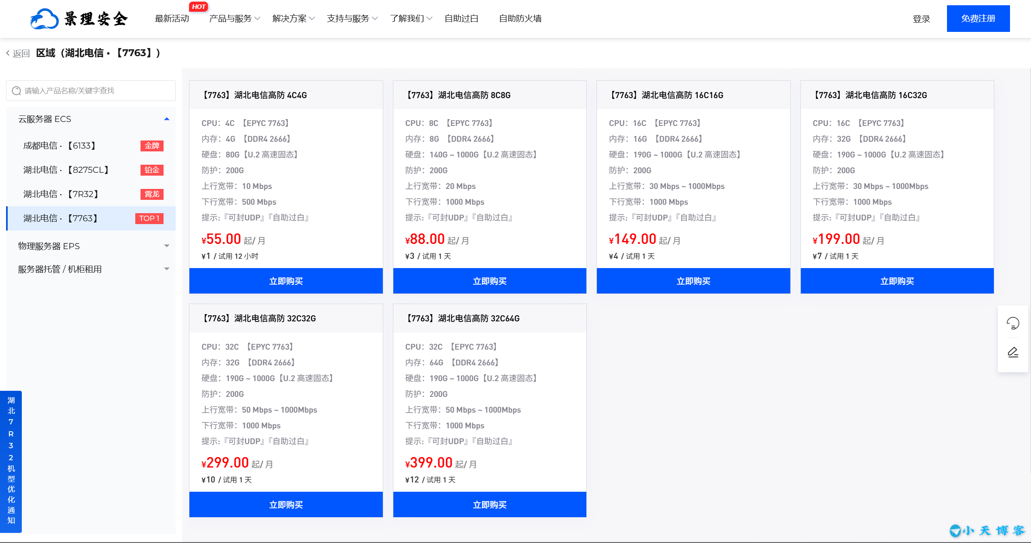Click trial text ¥12 / 试用 1 天

(x=430, y=480)
